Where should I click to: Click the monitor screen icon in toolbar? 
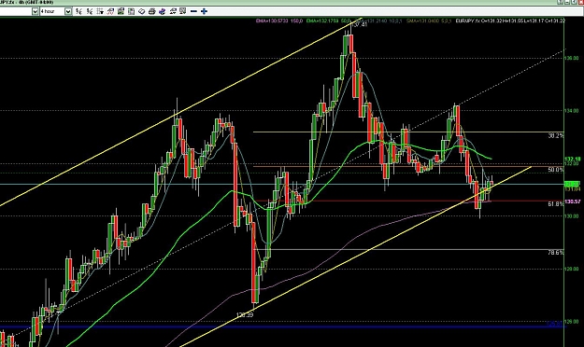(x=183, y=11)
